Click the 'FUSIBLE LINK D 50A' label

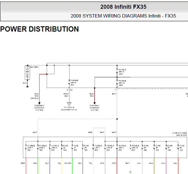pos(74,83)
